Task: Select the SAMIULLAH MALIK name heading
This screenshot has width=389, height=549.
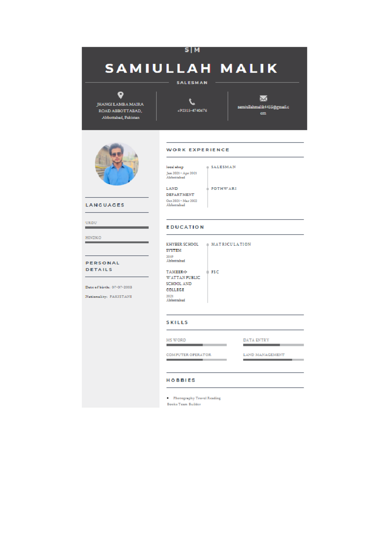Action: click(192, 68)
